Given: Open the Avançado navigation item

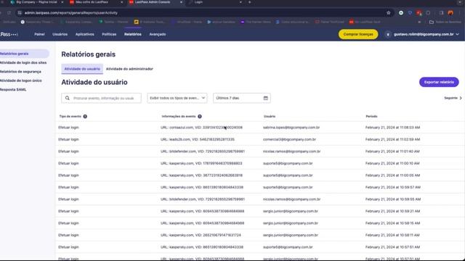Looking at the screenshot, I should pos(158,34).
